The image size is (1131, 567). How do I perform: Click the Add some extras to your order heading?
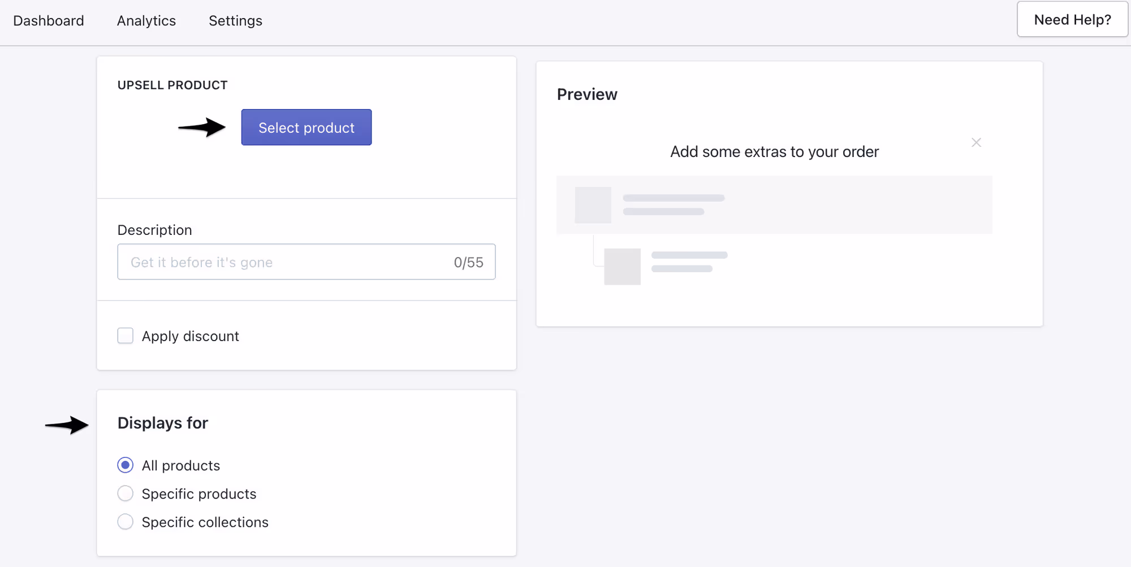(x=774, y=151)
